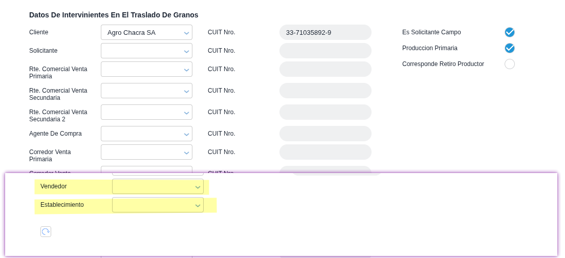Open the Rte. Comercial Venta Primaria dropdown
Viewport: 565px width, 258px height.
146,69
